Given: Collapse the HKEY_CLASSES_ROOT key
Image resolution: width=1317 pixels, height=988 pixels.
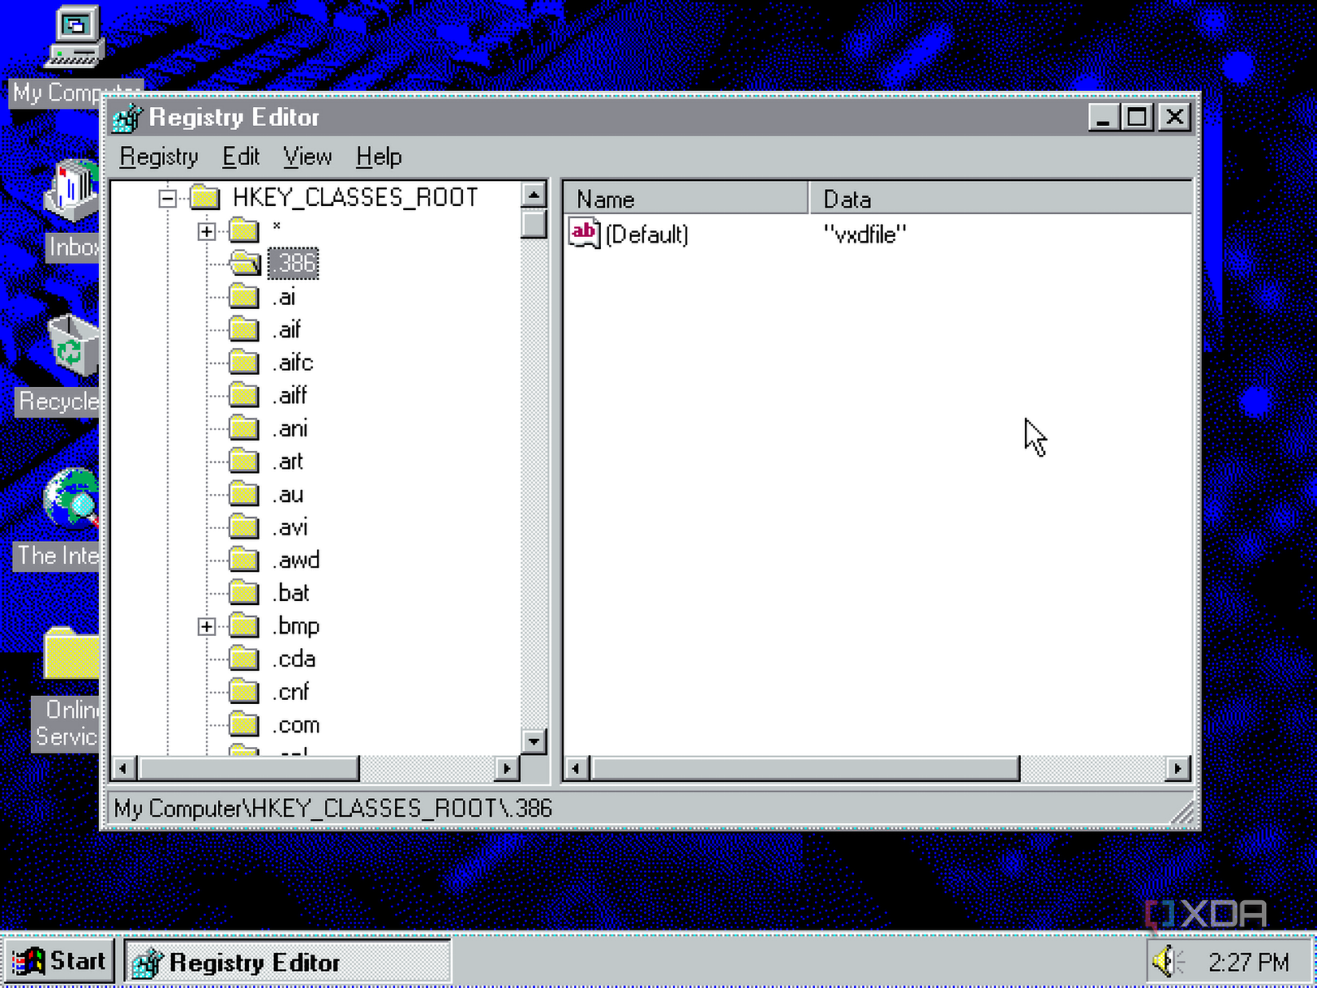Looking at the screenshot, I should pyautogui.click(x=168, y=198).
